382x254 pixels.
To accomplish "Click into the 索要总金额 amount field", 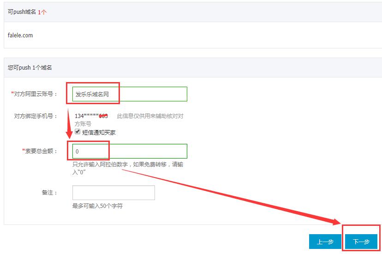I will pyautogui.click(x=130, y=151).
